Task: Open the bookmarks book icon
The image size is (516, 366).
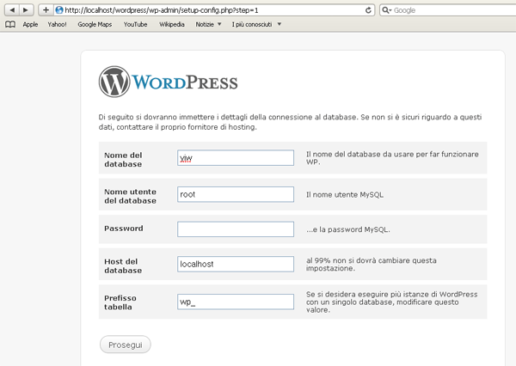Action: 10,24
